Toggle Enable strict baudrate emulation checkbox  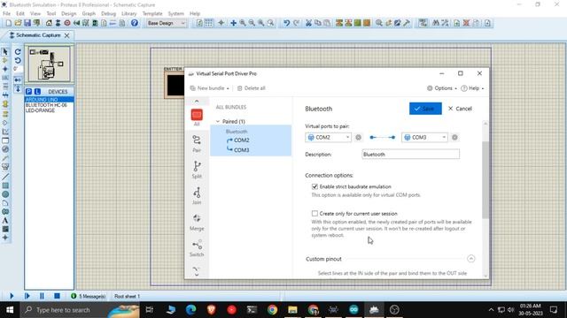(x=315, y=186)
